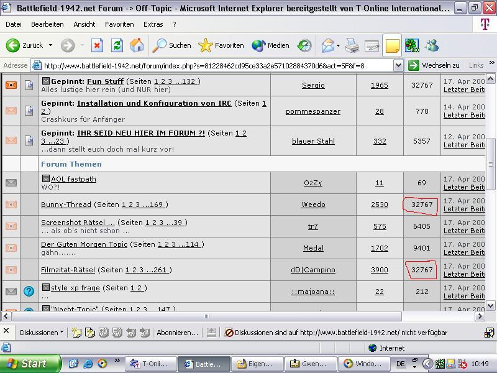Viewport: 497px width, 373px height.
Task: Open the Mail dropdown arrow
Action: click(x=338, y=45)
